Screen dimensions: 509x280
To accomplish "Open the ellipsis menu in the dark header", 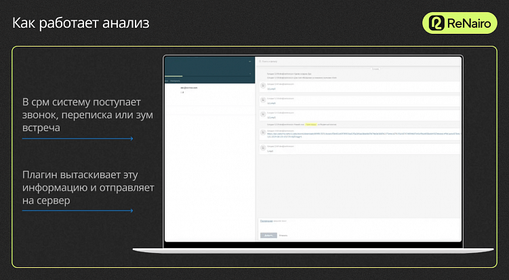I will pos(249,62).
